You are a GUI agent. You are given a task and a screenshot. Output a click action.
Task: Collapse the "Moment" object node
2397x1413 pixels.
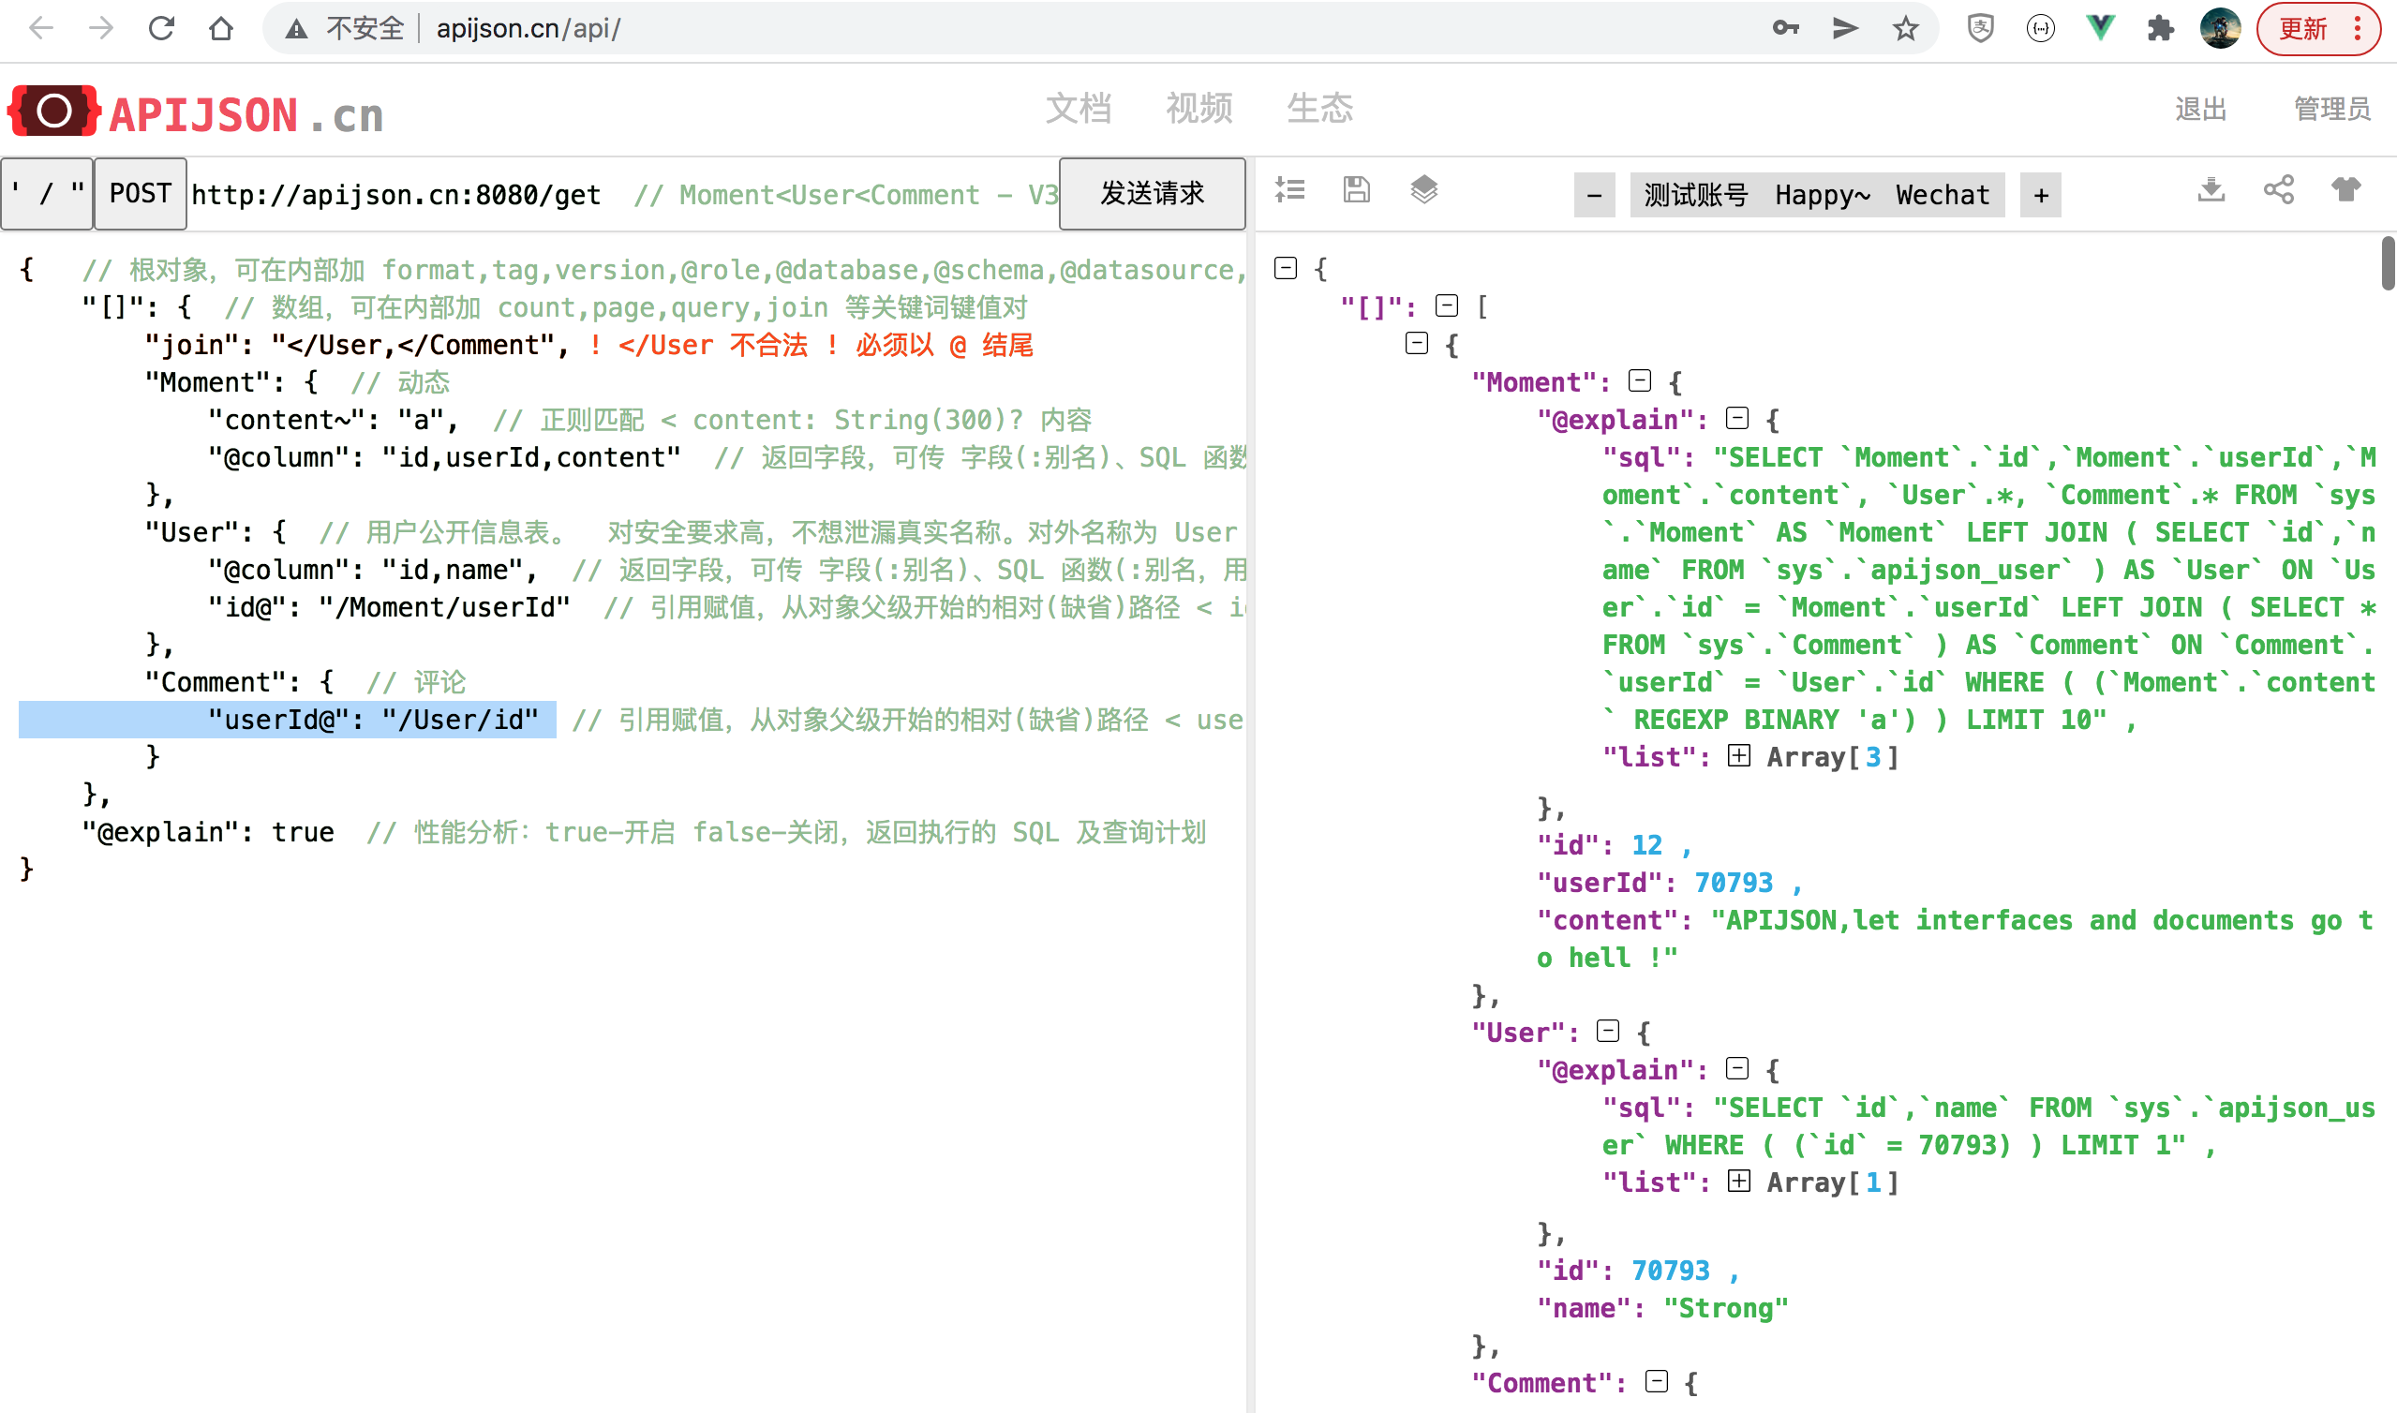click(x=1639, y=381)
